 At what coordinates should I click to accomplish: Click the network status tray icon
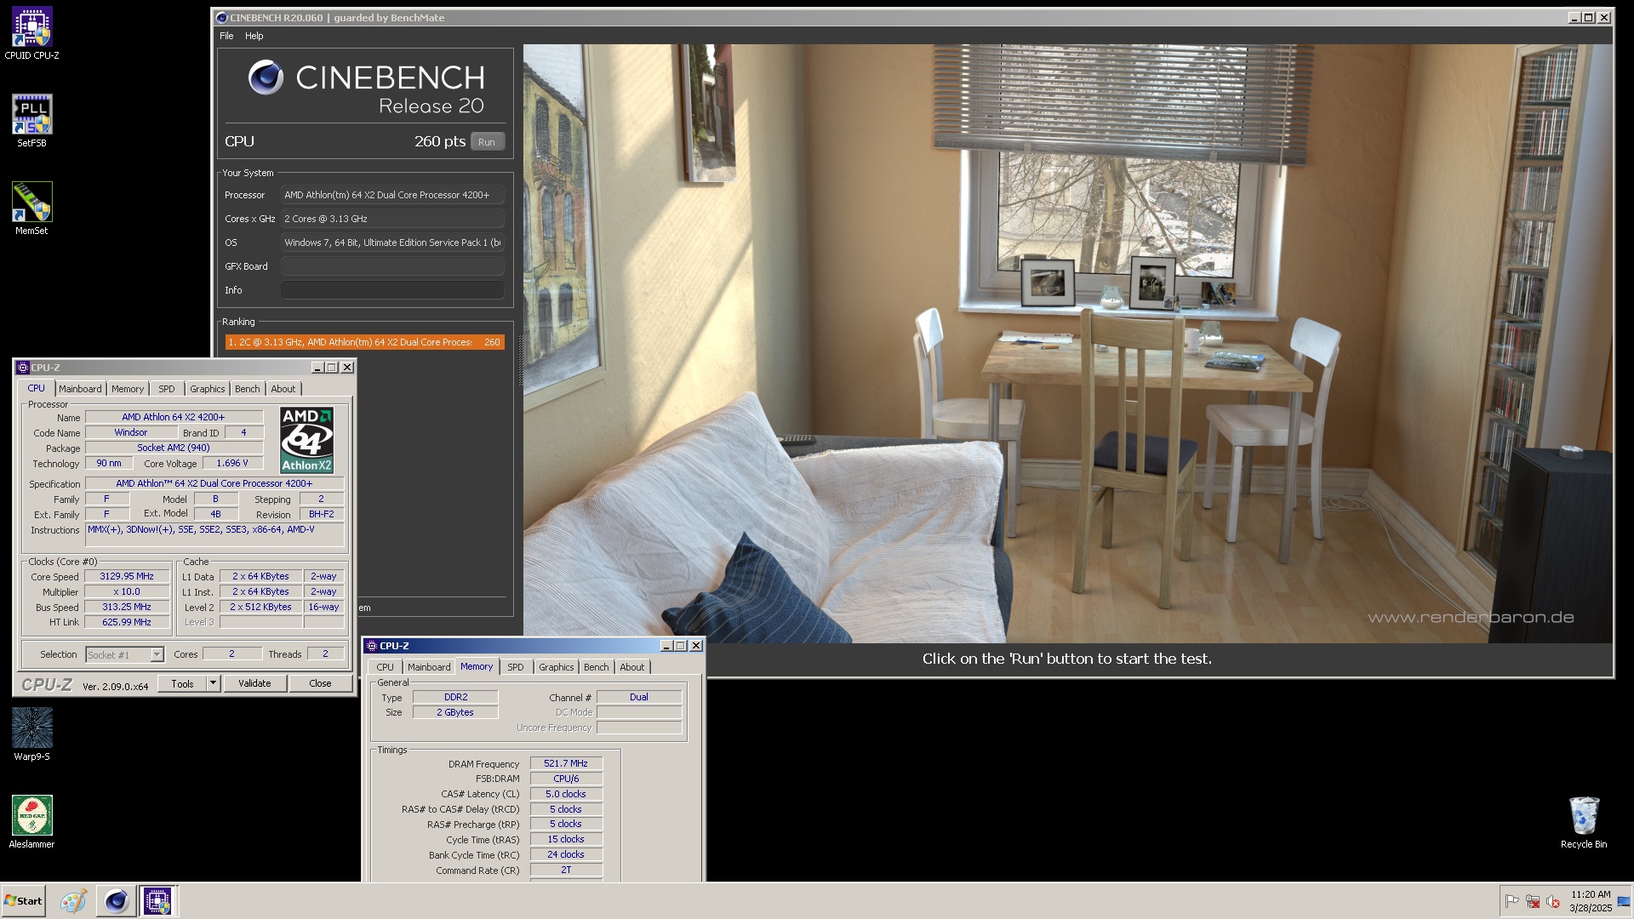click(x=1533, y=901)
